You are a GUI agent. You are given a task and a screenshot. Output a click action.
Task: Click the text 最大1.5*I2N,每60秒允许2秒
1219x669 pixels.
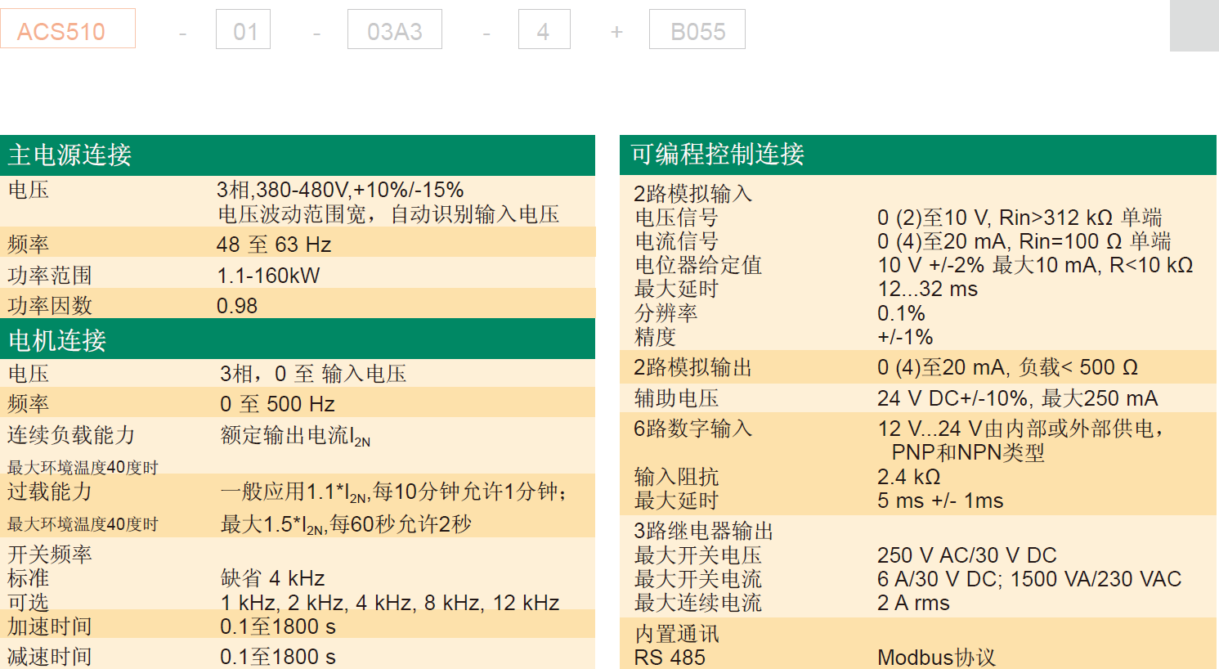346,524
